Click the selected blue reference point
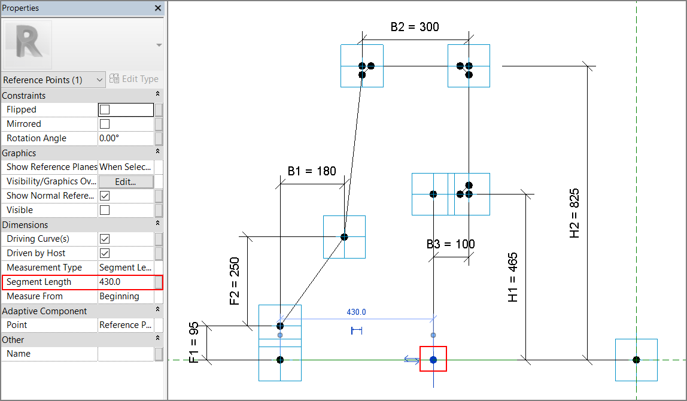Screen dimensions: 687x401 coord(433,360)
